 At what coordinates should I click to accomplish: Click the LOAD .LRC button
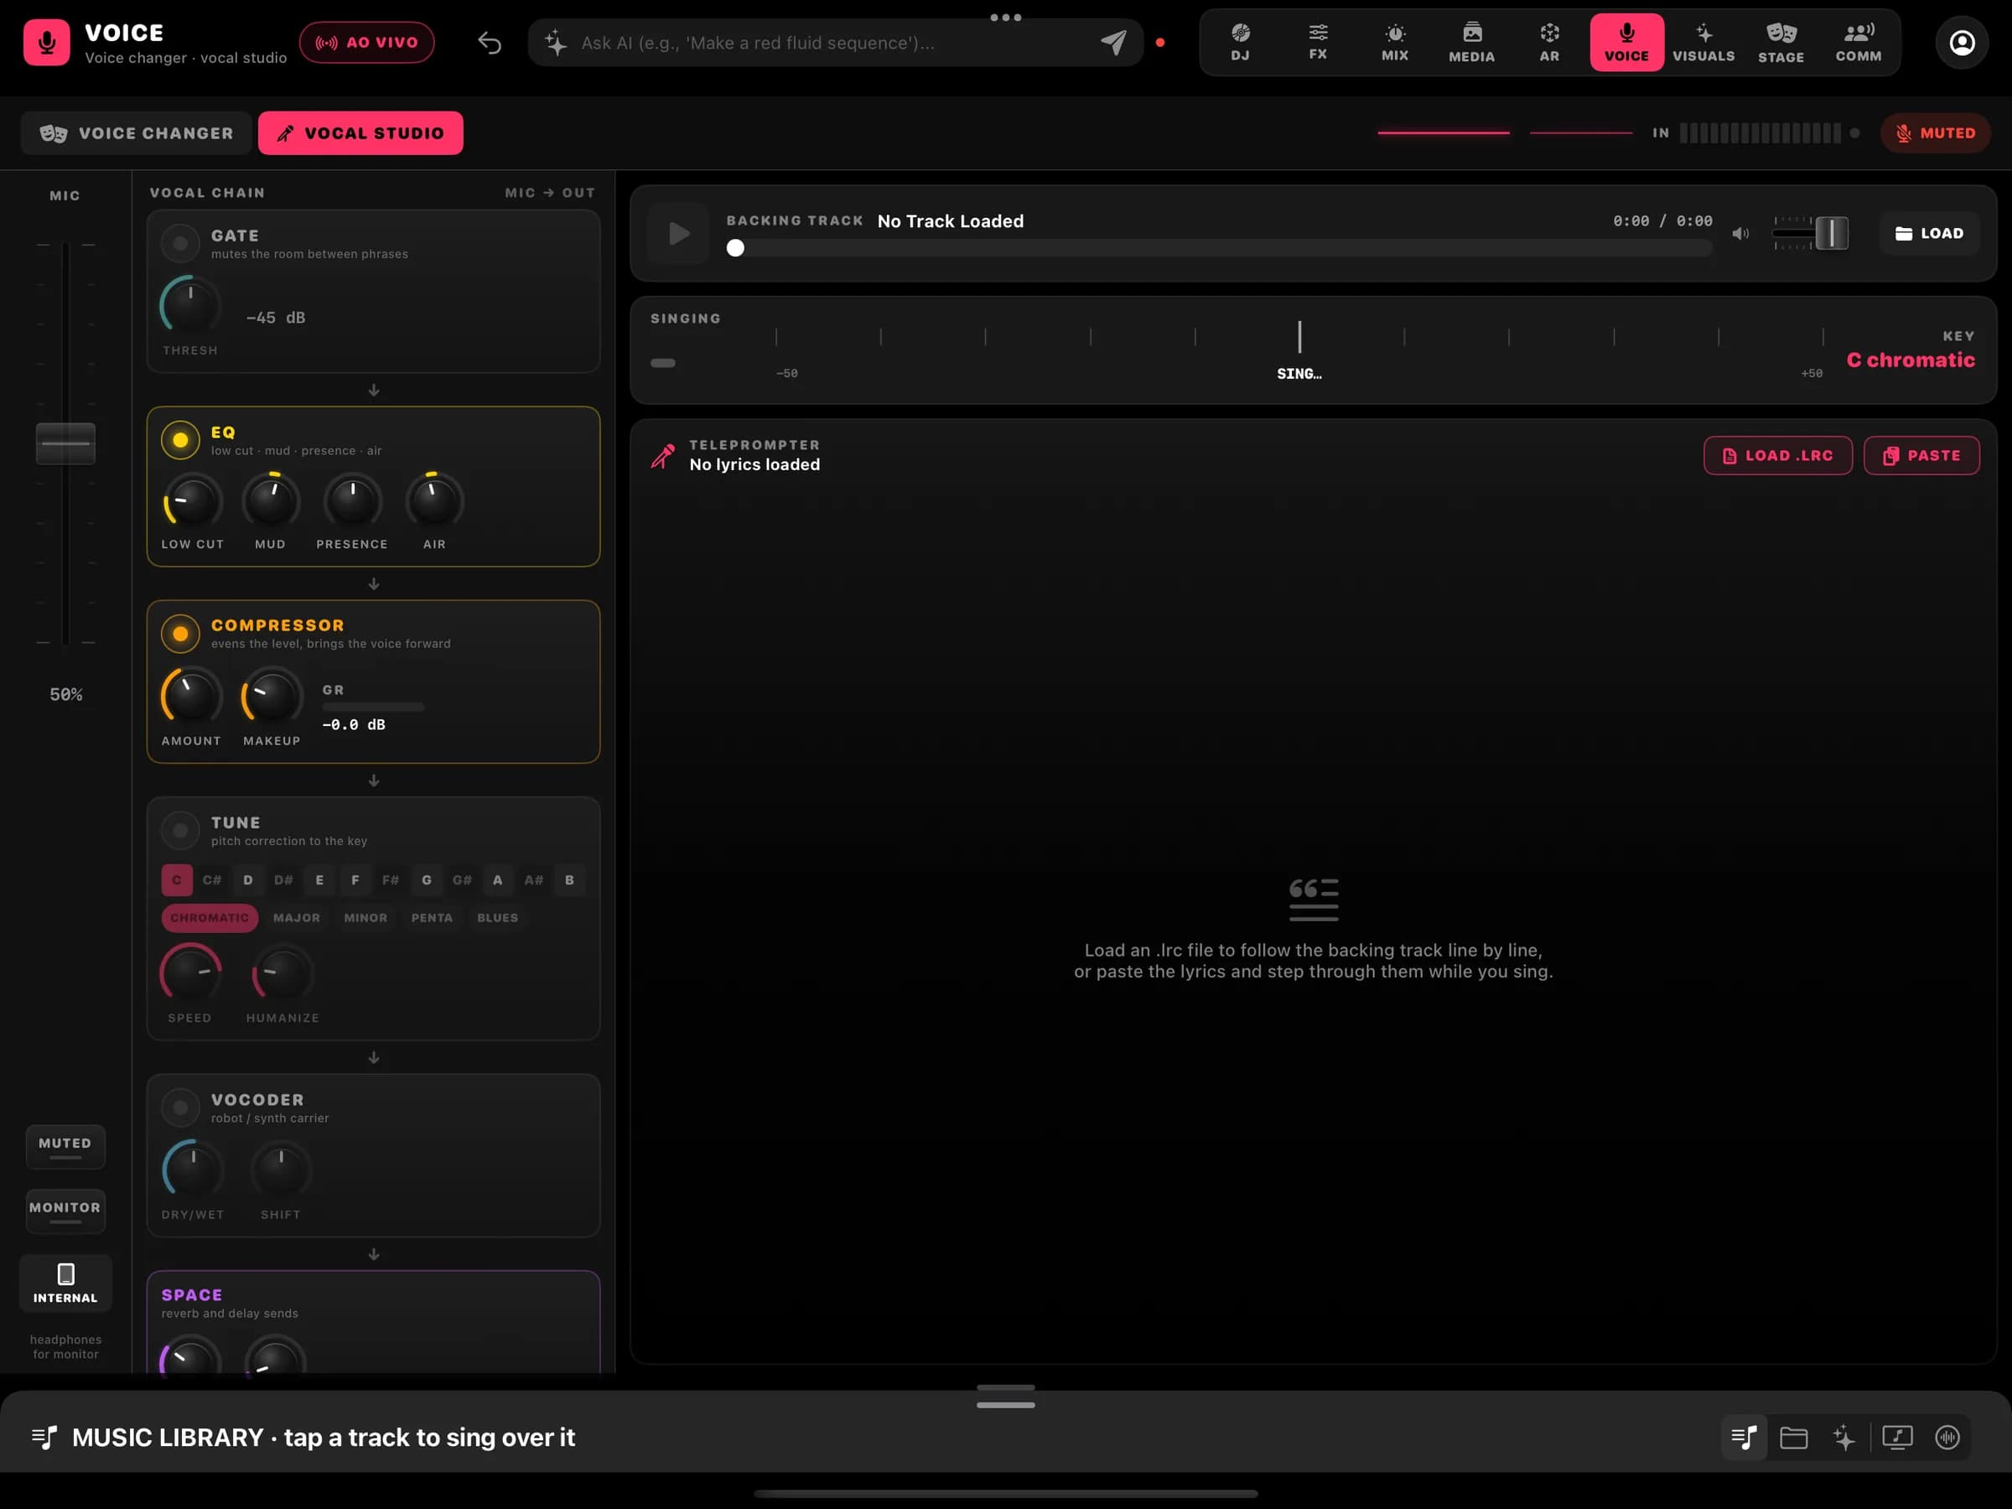pos(1777,456)
